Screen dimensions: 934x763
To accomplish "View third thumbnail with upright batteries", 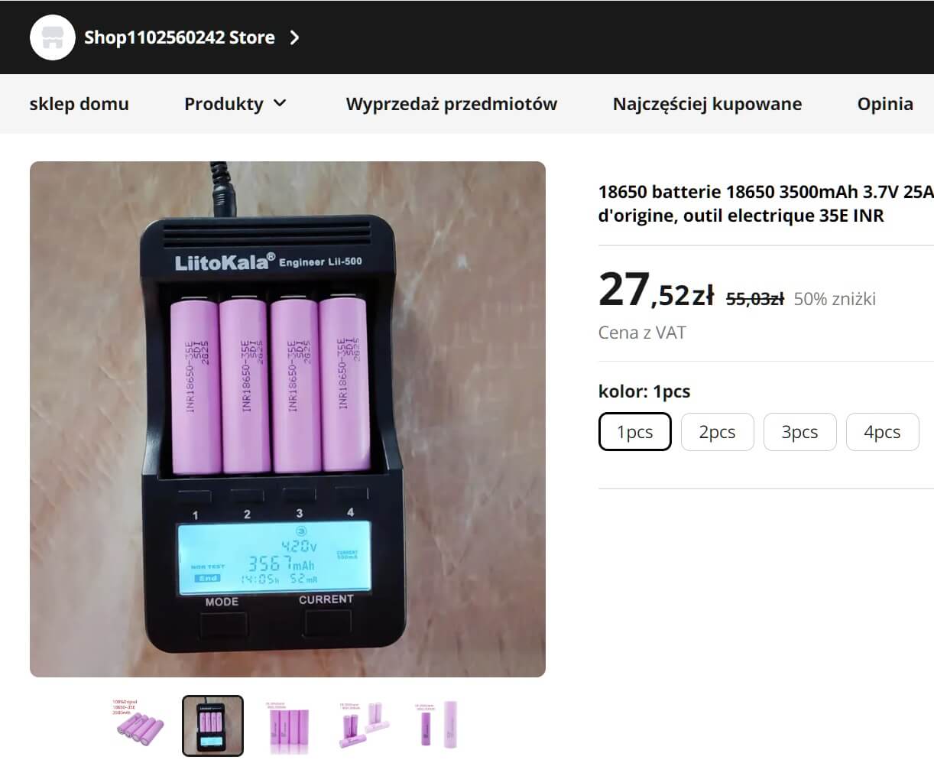I will [288, 726].
